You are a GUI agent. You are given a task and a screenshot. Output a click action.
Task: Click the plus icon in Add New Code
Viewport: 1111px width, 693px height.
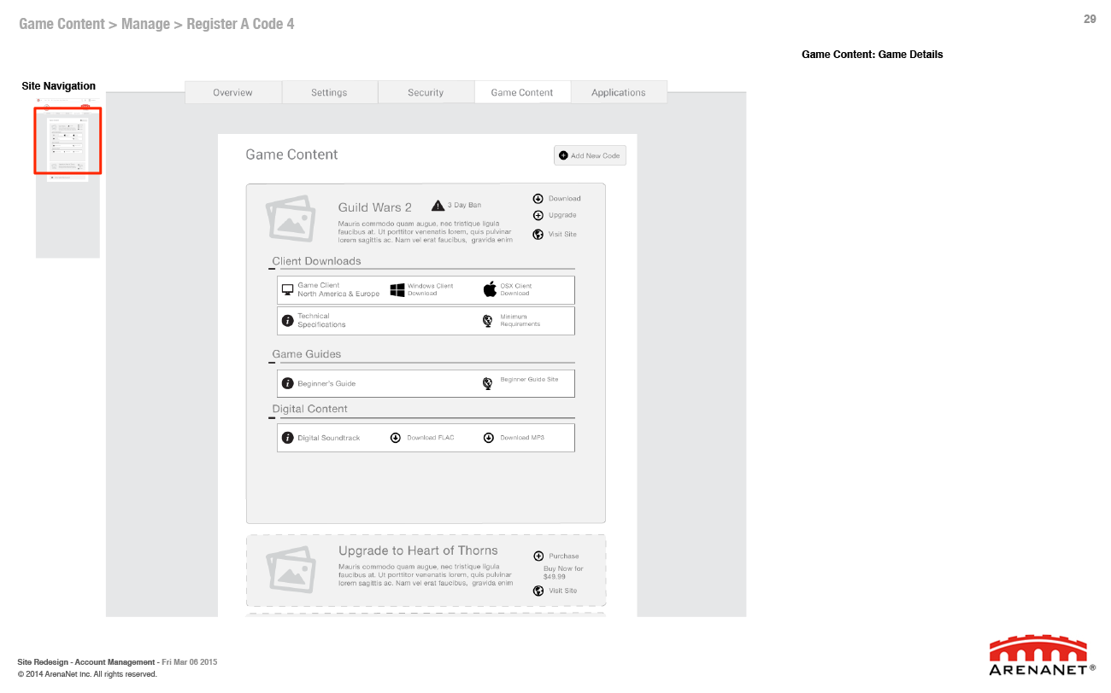[x=563, y=155]
